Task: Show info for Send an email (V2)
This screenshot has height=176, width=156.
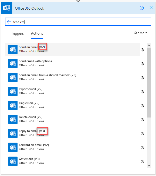Action: (142, 50)
